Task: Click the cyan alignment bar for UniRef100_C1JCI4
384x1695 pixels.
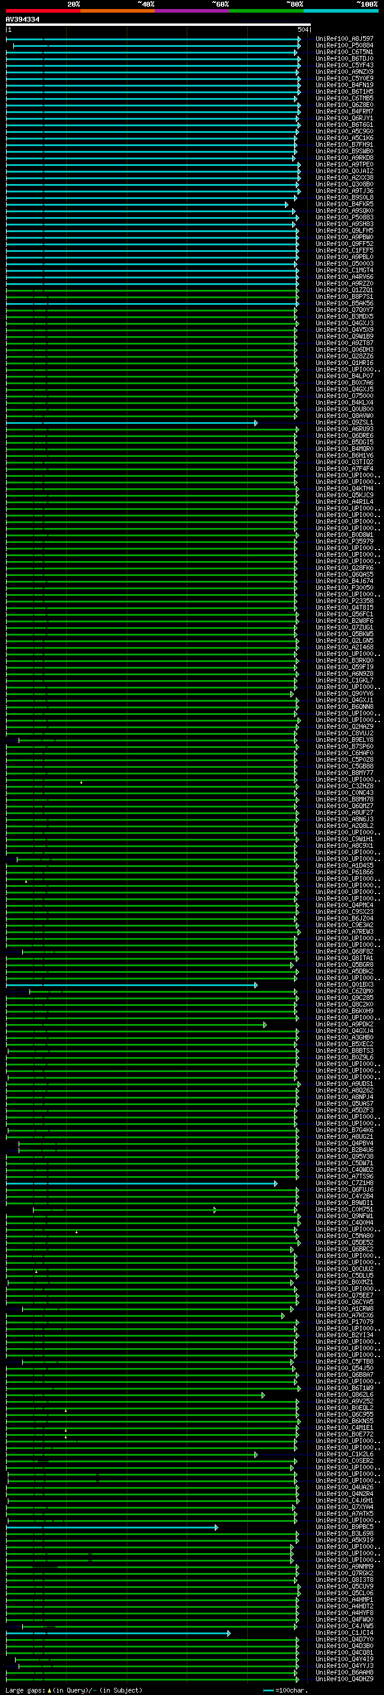Action: [x=118, y=1633]
